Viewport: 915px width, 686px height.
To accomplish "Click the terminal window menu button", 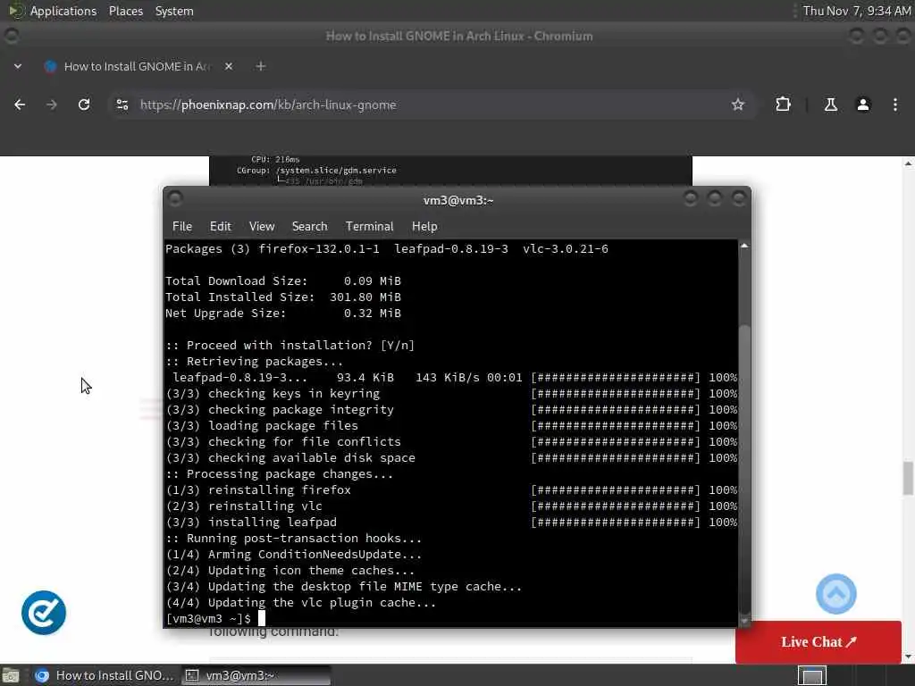I will click(x=175, y=199).
